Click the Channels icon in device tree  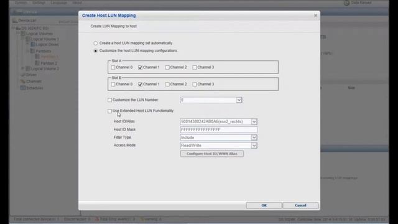[23, 82]
